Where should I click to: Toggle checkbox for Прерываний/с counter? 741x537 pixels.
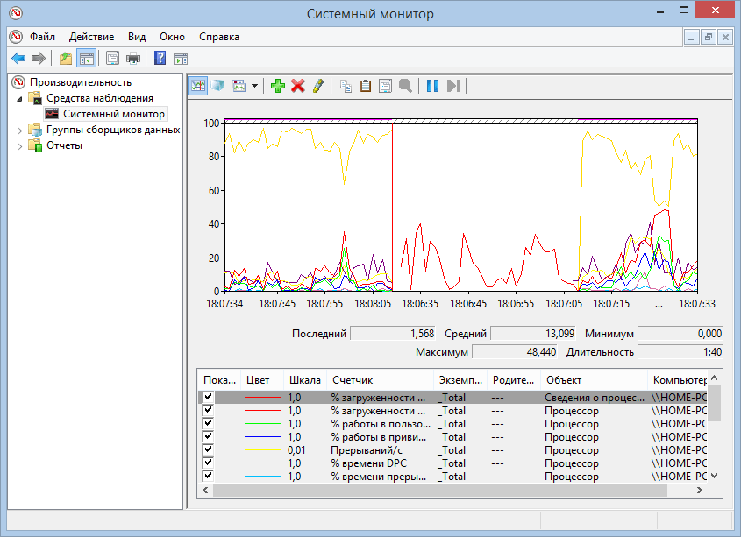tap(209, 450)
